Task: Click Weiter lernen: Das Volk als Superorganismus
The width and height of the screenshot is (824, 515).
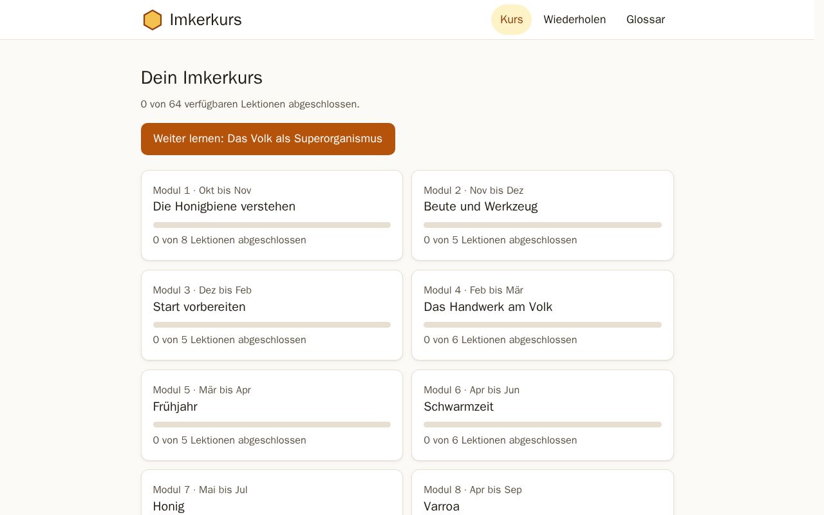Action: (x=268, y=139)
